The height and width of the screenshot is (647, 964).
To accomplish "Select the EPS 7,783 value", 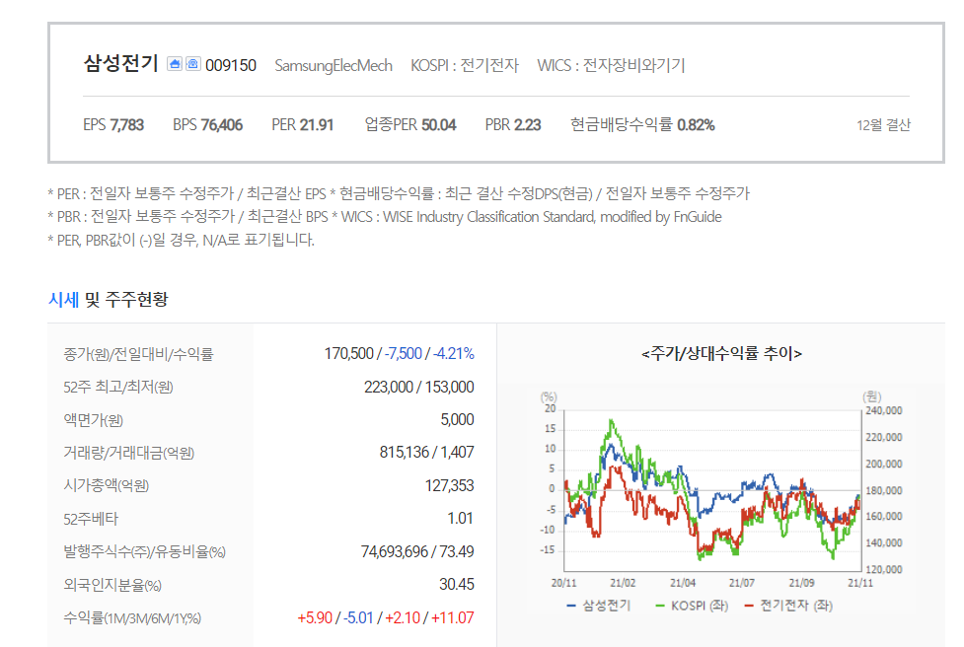I will 113,124.
